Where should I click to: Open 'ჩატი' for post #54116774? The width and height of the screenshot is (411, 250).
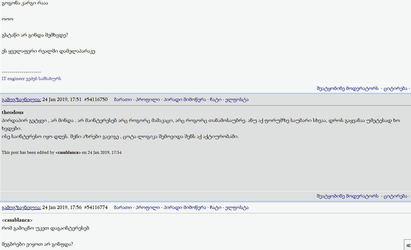(216, 208)
